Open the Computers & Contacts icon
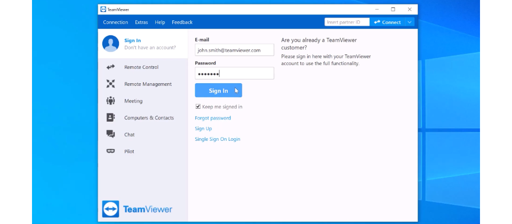Viewport: 512px width, 224px height. [111, 117]
